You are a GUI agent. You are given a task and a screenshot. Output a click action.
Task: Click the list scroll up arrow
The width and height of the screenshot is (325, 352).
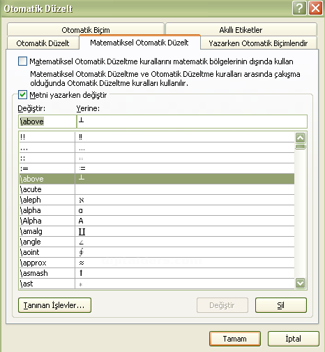pyautogui.click(x=300, y=138)
